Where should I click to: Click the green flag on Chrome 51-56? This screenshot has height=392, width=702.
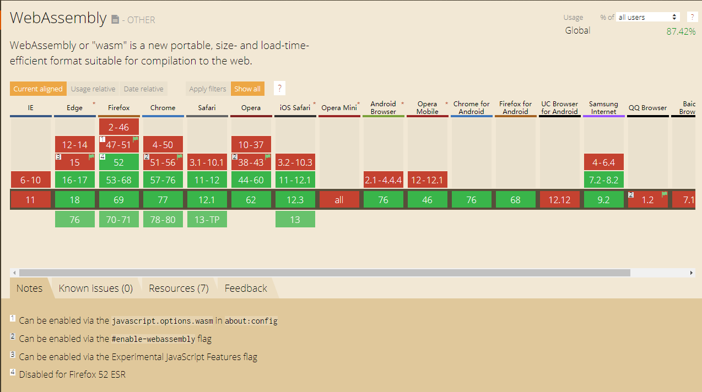tap(180, 157)
